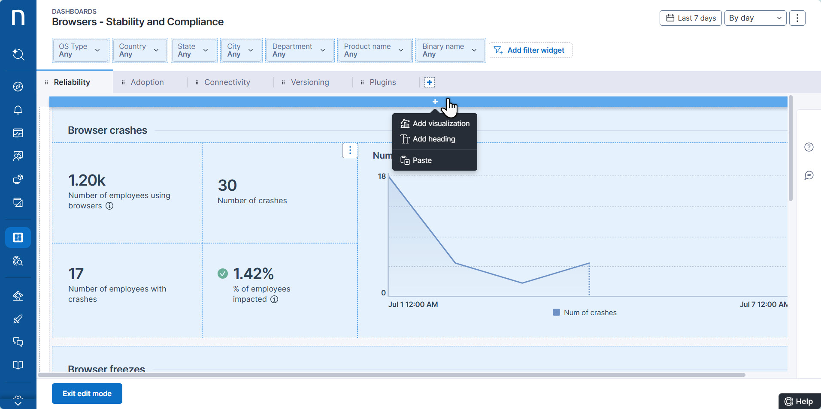Click the alerts bell icon in sidebar

coord(18,110)
